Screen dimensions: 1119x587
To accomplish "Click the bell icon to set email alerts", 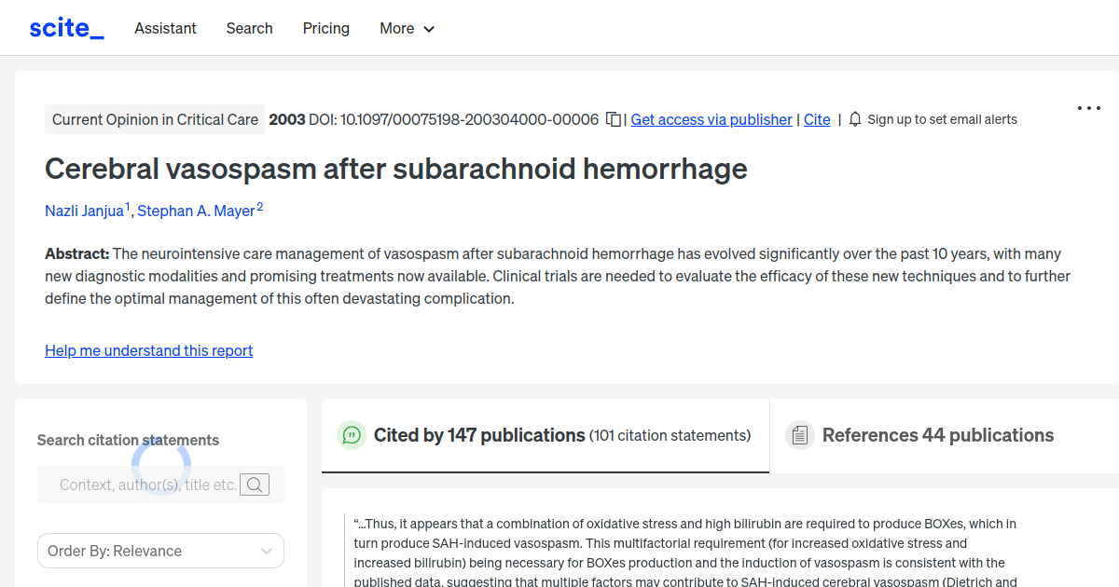I will coord(854,119).
